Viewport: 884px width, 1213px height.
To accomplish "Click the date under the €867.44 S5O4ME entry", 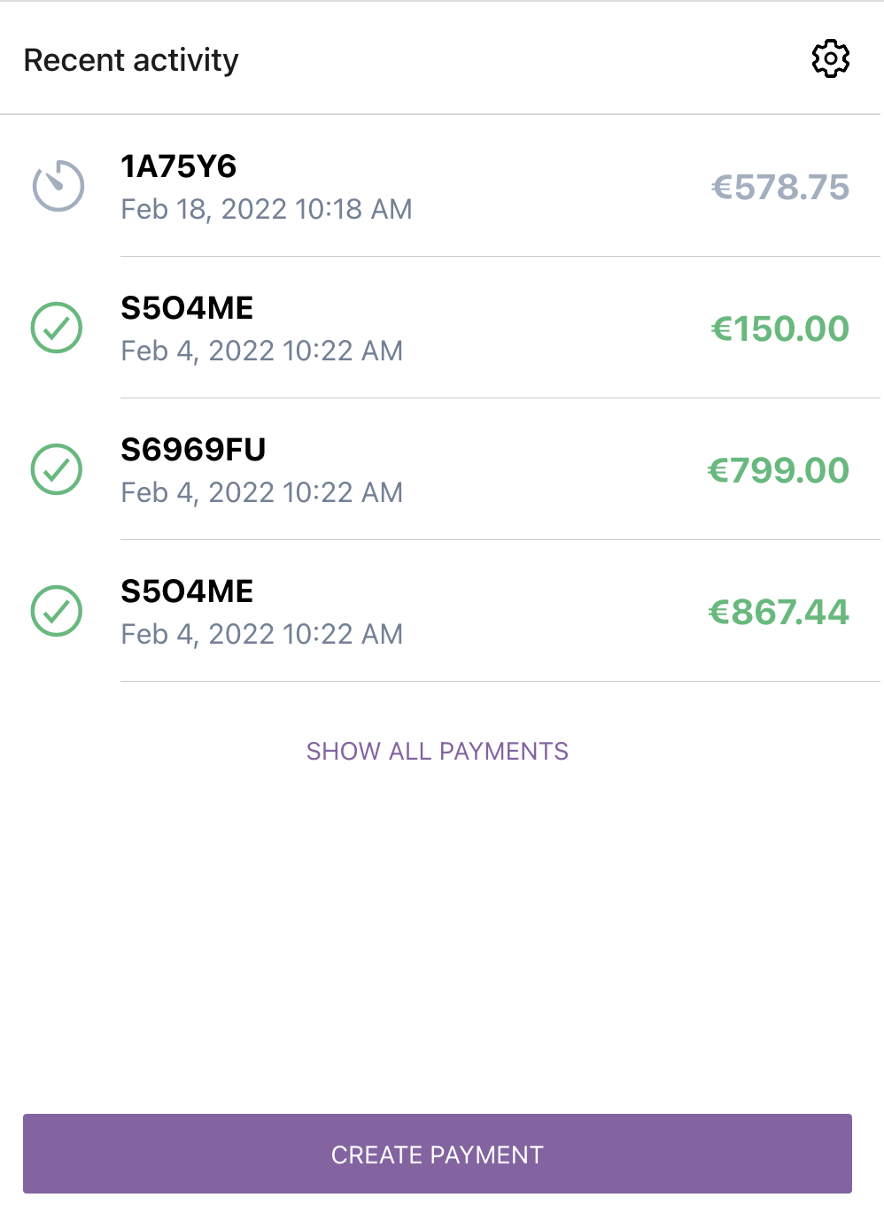I will pyautogui.click(x=262, y=634).
